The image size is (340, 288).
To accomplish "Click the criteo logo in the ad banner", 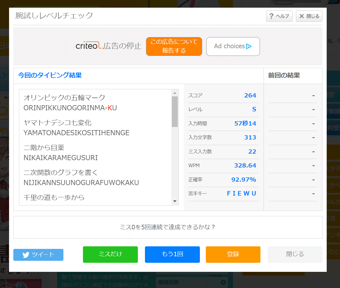I will pyautogui.click(x=88, y=46).
